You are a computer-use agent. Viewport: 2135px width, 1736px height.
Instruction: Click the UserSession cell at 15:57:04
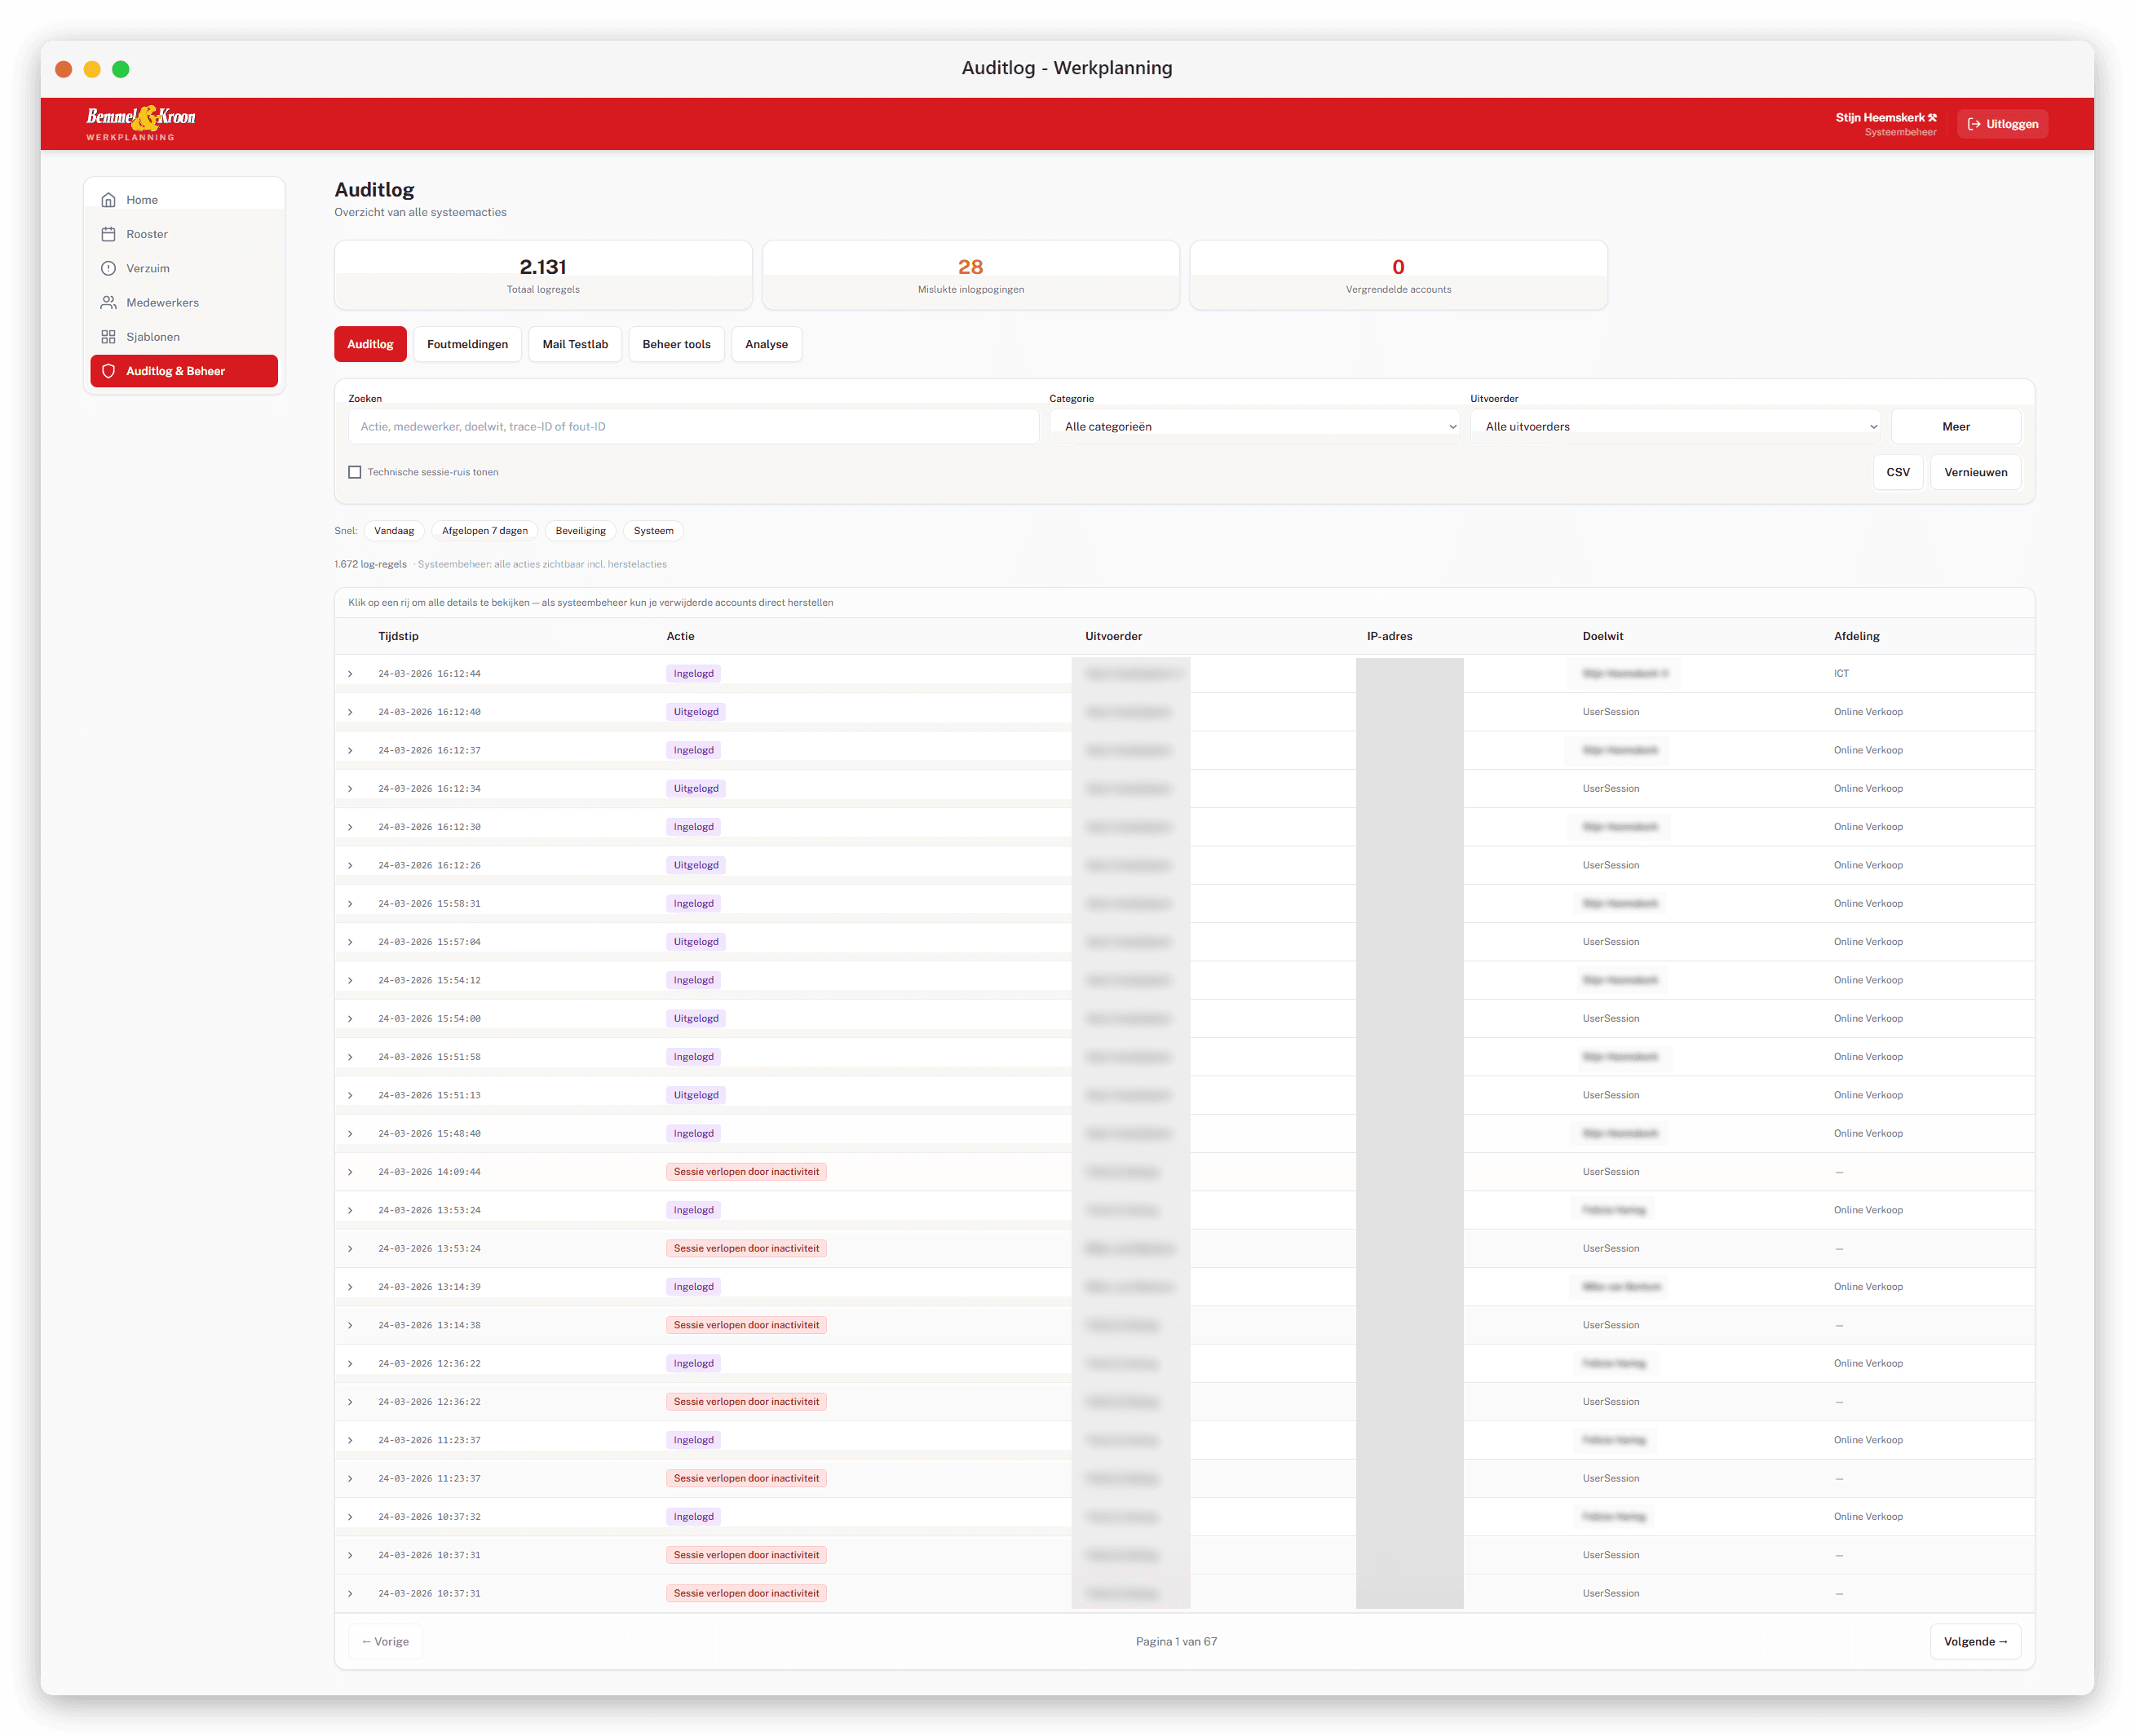click(x=1610, y=942)
